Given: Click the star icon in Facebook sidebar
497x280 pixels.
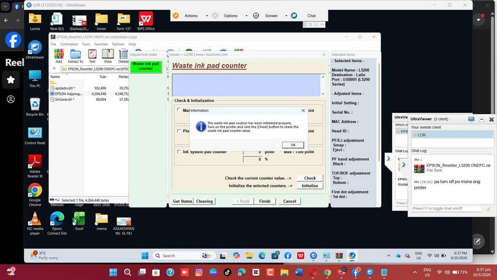Looking at the screenshot, I should [11, 80].
